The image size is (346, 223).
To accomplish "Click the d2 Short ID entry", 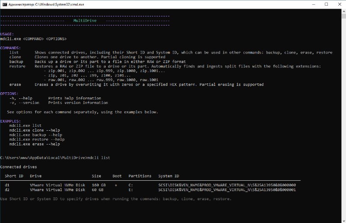I will tap(7, 190).
